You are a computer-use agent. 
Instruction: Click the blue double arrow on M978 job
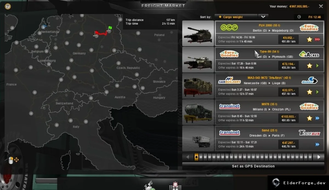(317, 118)
